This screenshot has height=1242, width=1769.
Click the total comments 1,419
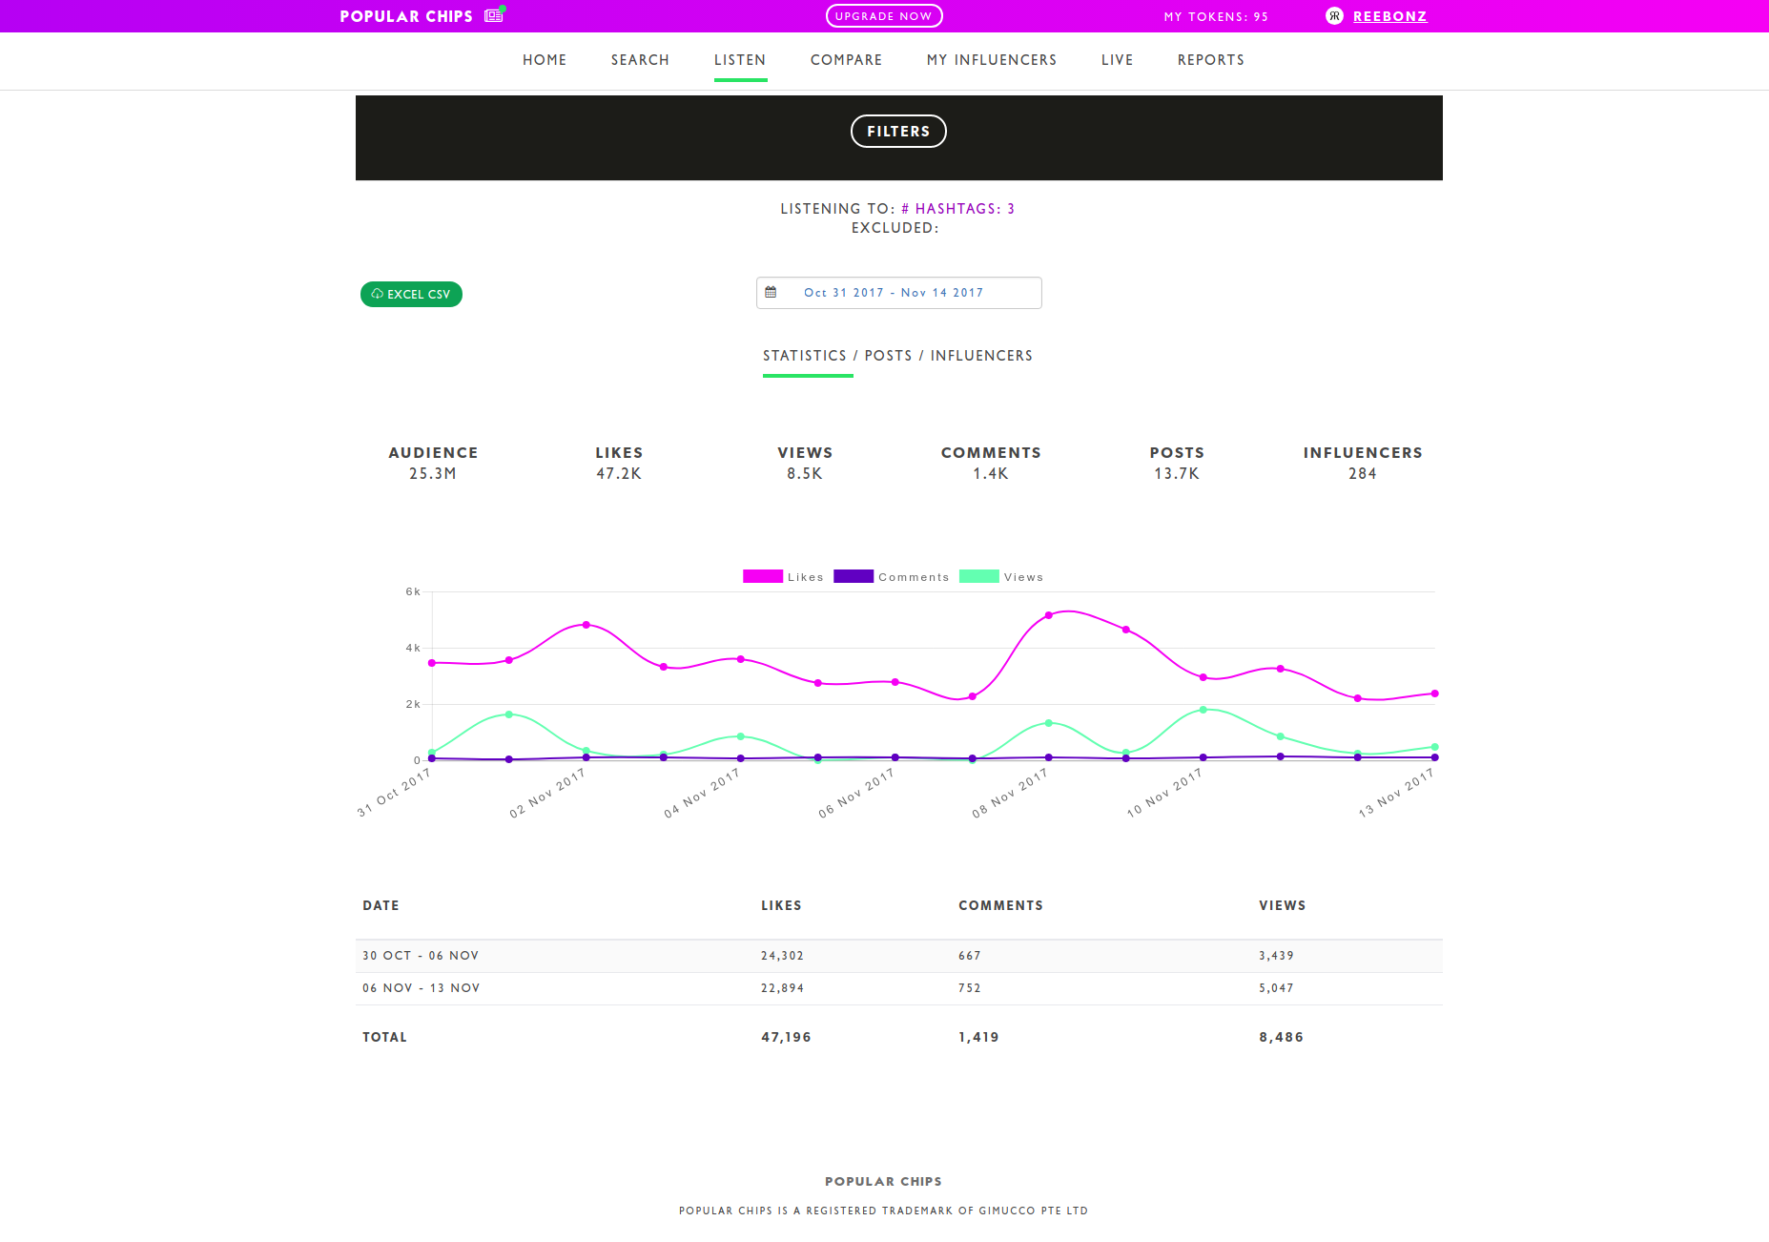[x=978, y=1037]
